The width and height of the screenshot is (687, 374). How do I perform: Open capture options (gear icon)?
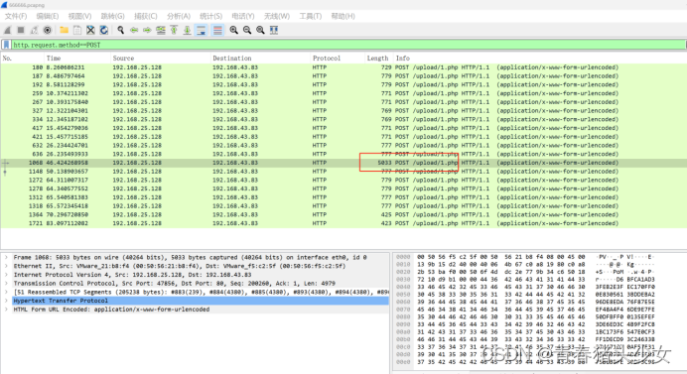(x=48, y=30)
